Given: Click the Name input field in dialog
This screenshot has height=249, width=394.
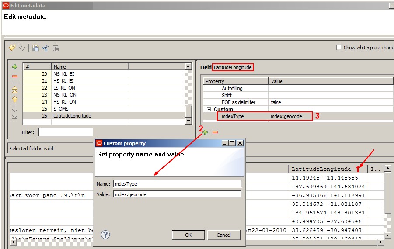Looking at the screenshot, I should [177, 184].
